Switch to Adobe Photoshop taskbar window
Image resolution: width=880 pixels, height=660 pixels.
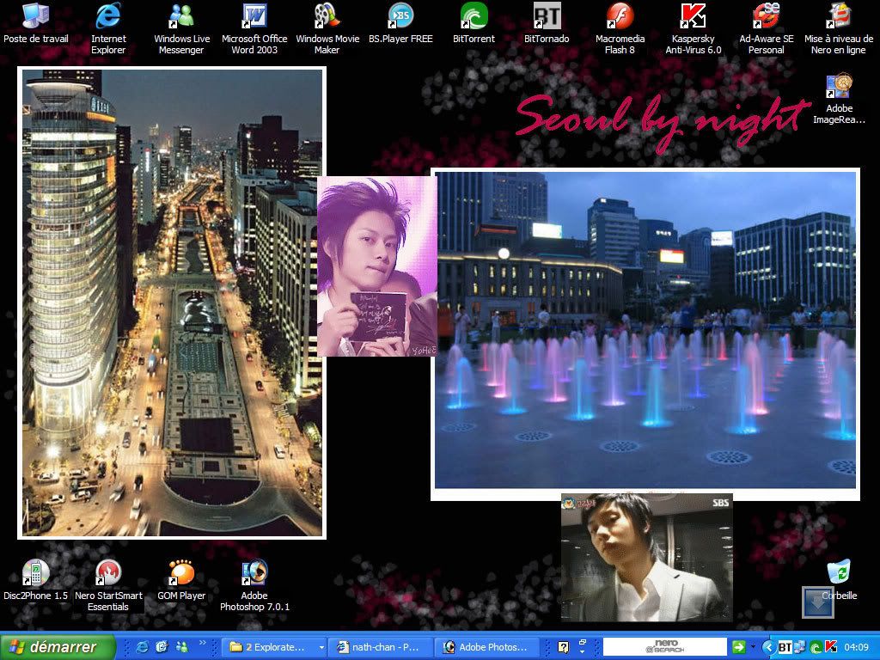pyautogui.click(x=487, y=647)
